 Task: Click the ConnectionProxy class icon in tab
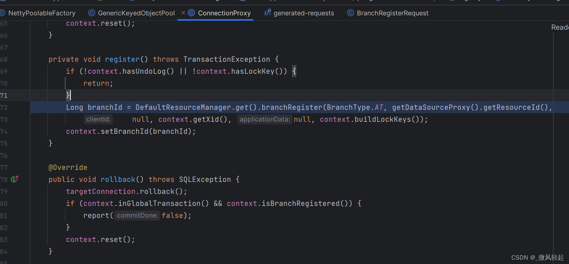[191, 13]
